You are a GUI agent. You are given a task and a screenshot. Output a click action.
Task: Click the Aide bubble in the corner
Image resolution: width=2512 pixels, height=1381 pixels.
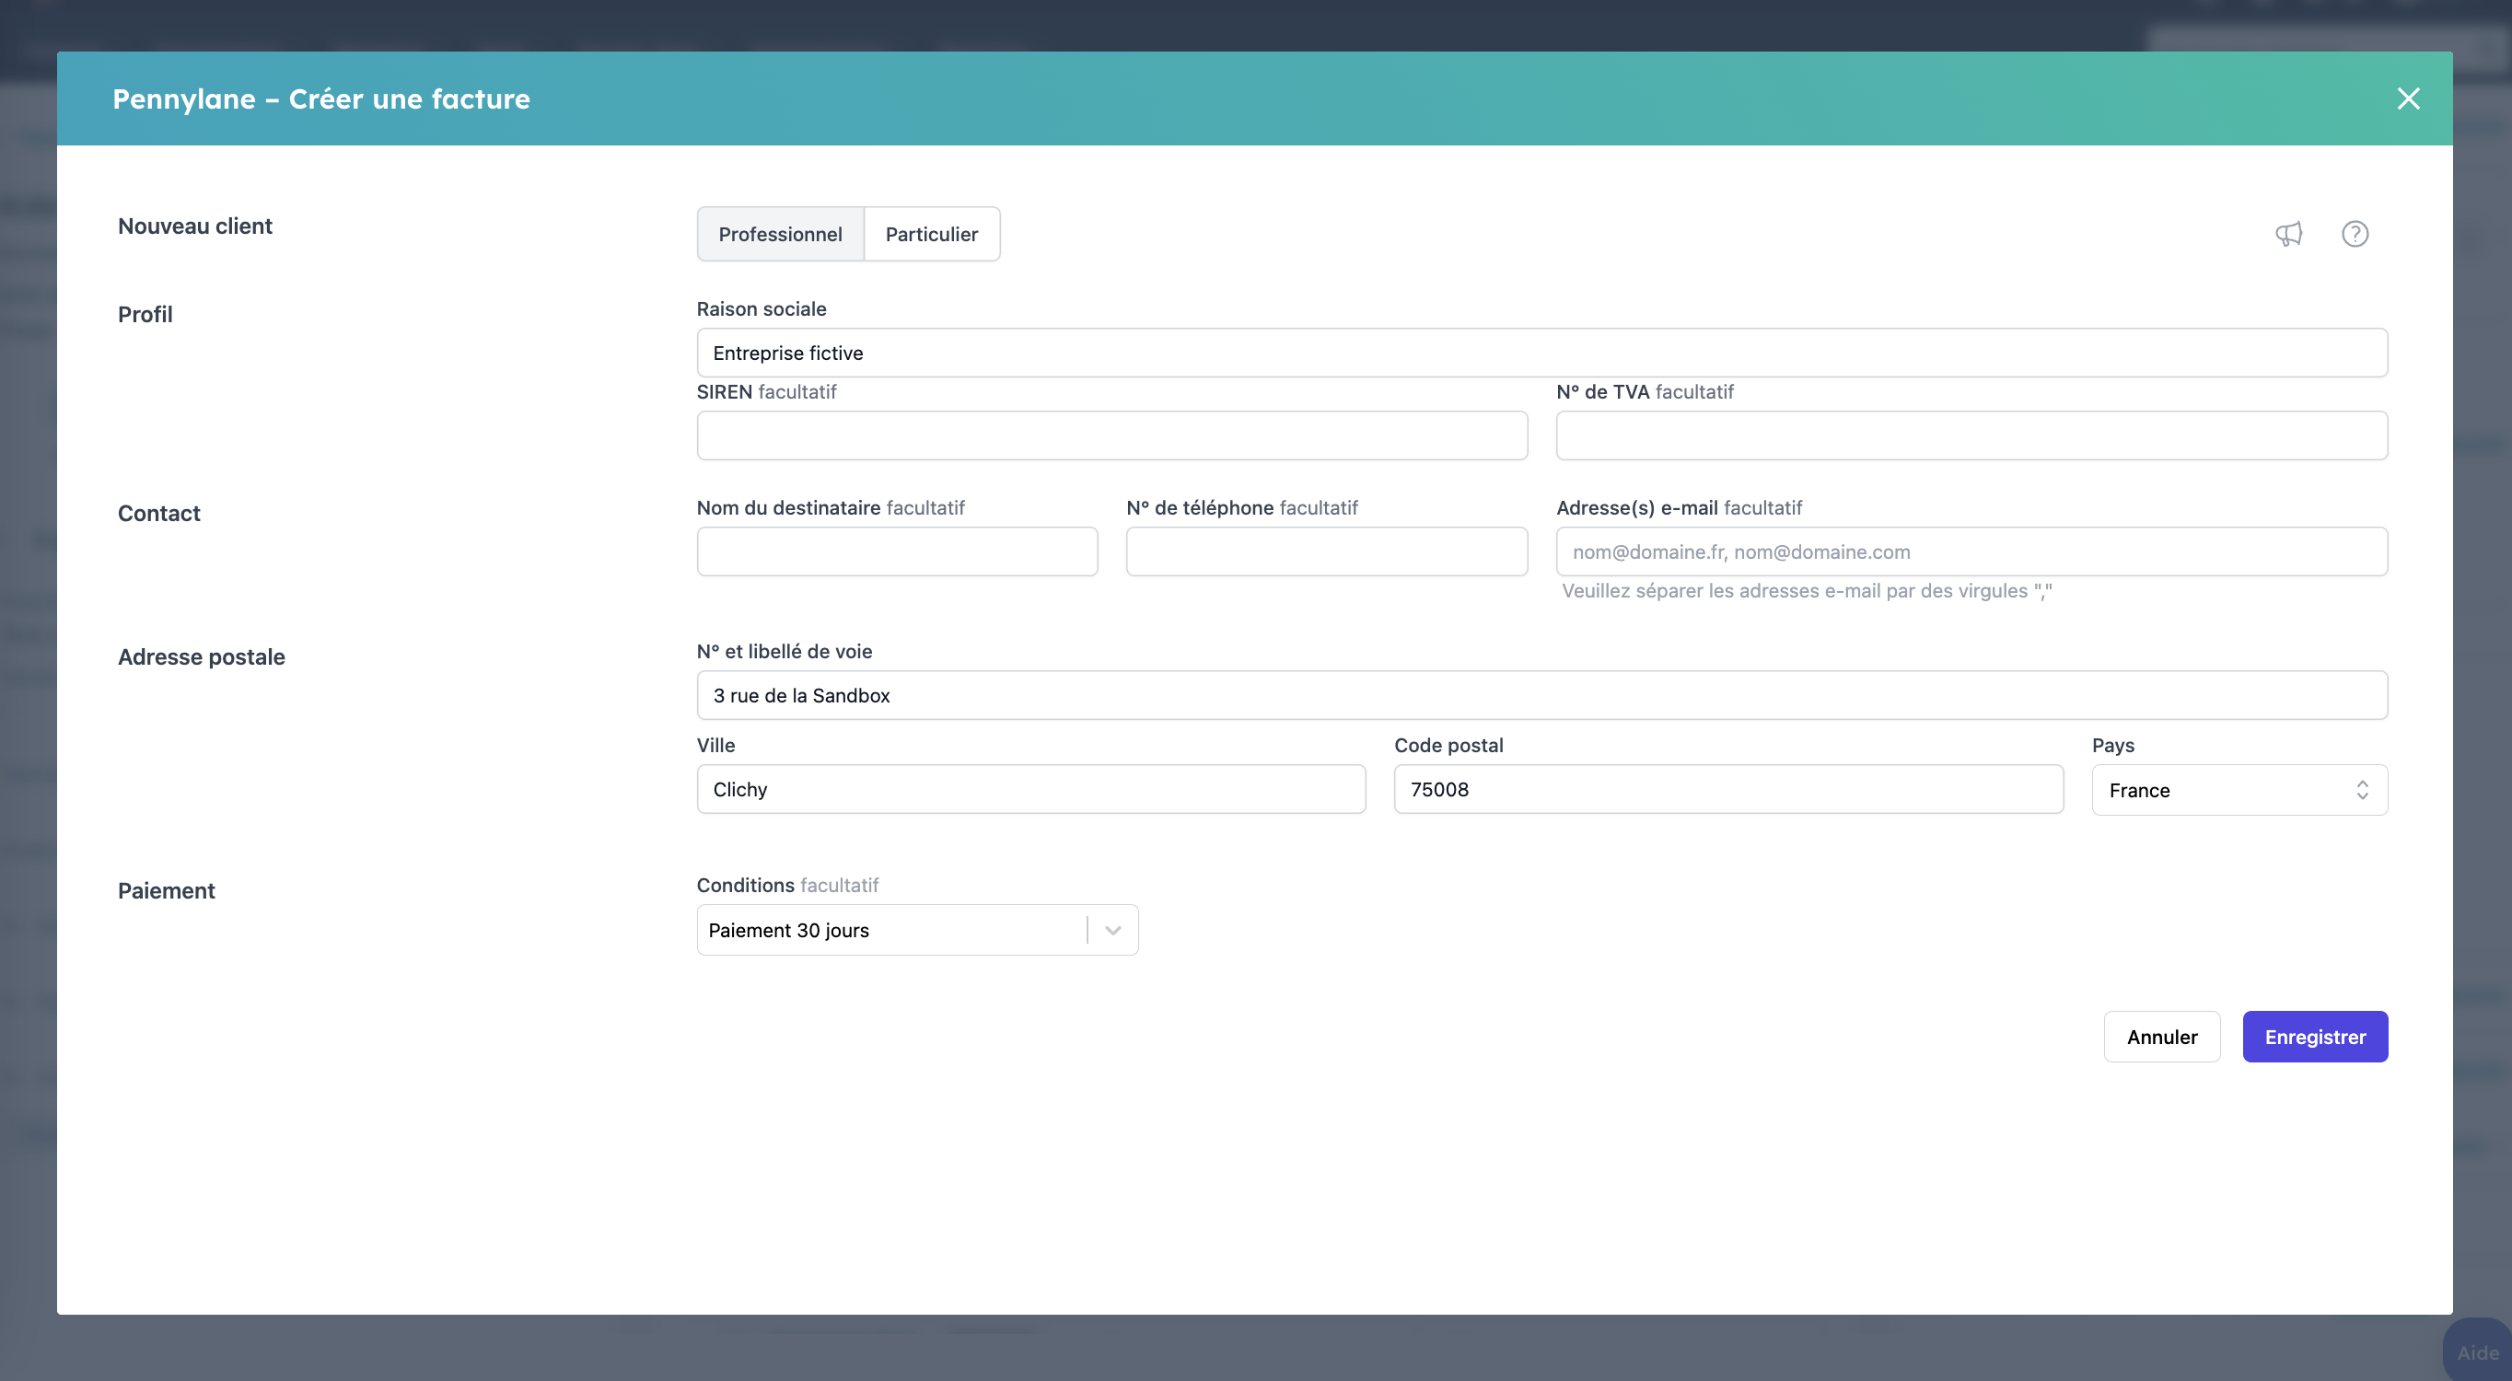pyautogui.click(x=2477, y=1352)
